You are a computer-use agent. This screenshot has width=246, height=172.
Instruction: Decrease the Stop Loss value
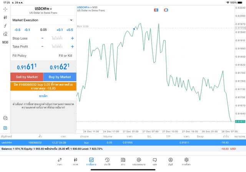42,38
